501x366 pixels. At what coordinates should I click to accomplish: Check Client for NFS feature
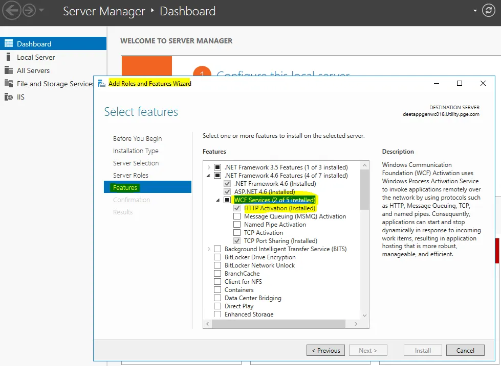217,281
